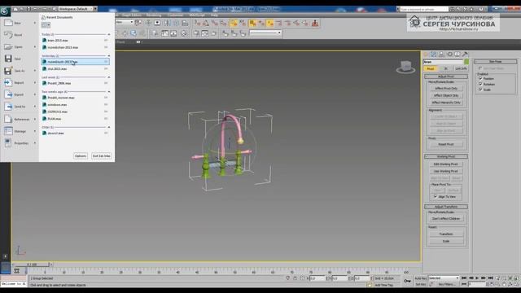
Task: Click the Save disk icon in application menu
Action: [8, 59]
